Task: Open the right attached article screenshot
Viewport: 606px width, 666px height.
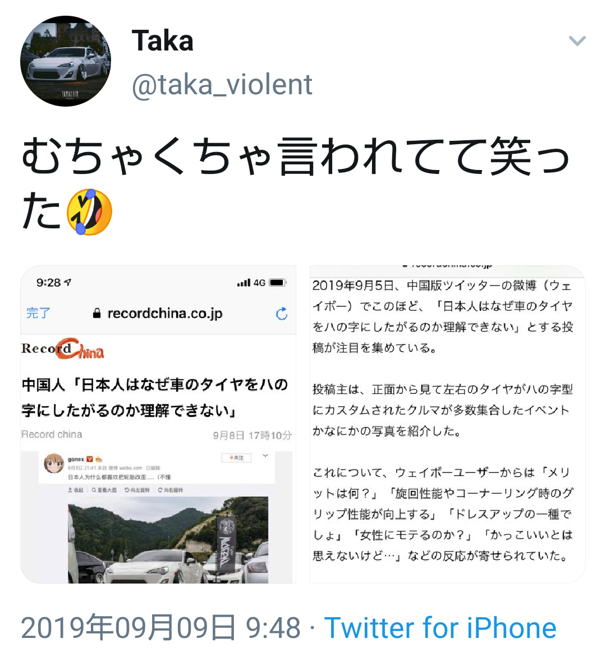Action: point(447,424)
